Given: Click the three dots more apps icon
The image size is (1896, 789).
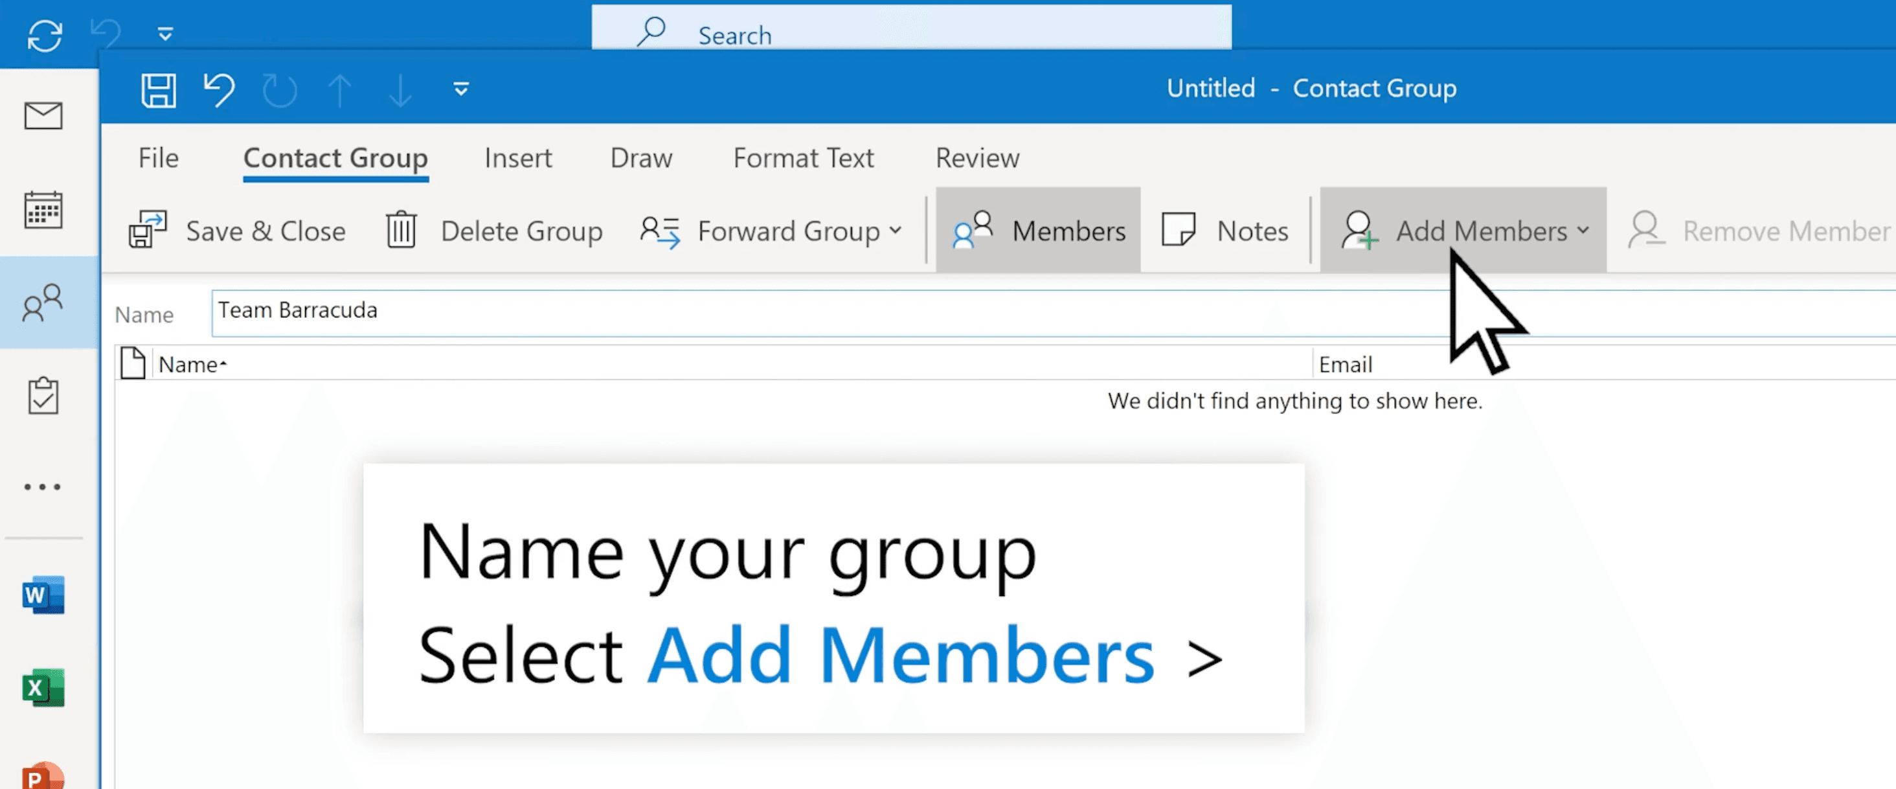Looking at the screenshot, I should [43, 487].
